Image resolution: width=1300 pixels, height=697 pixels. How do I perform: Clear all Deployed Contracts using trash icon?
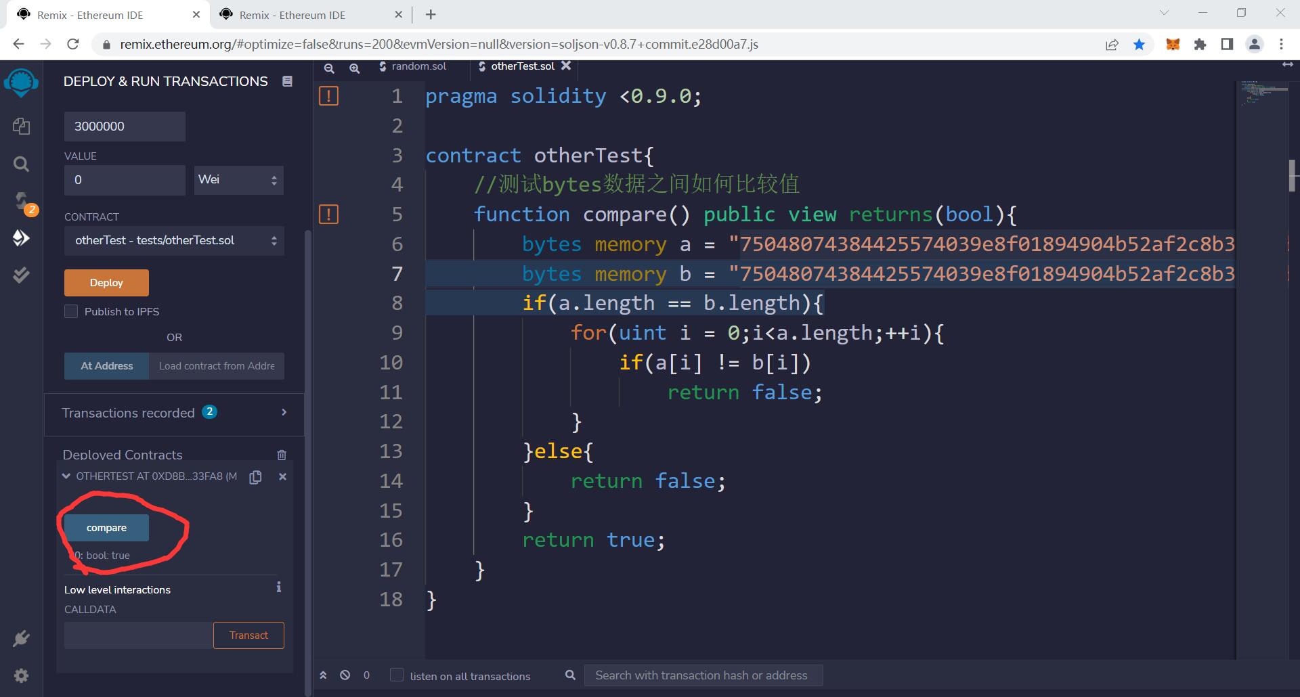(282, 455)
